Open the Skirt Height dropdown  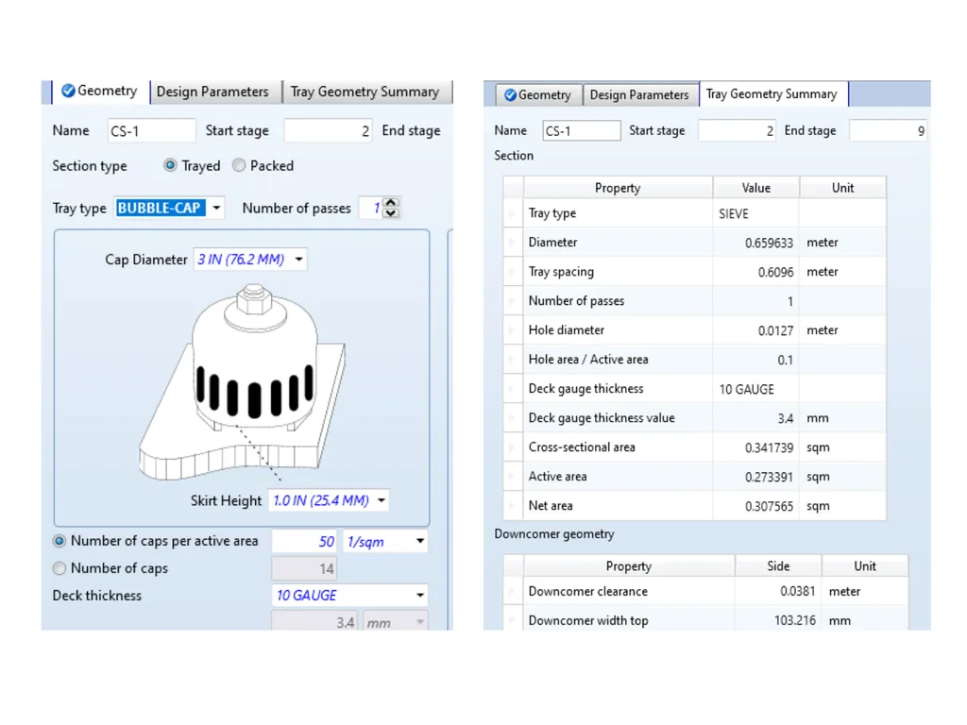(x=382, y=500)
